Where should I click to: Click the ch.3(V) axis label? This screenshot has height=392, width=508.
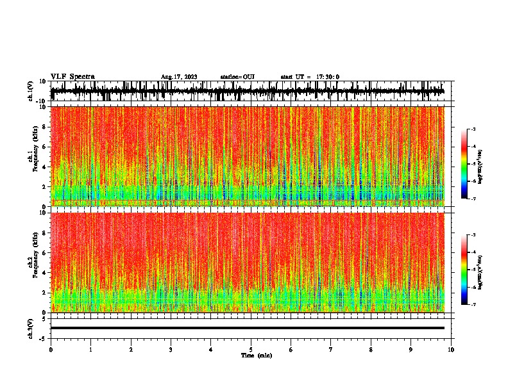[x=31, y=329]
